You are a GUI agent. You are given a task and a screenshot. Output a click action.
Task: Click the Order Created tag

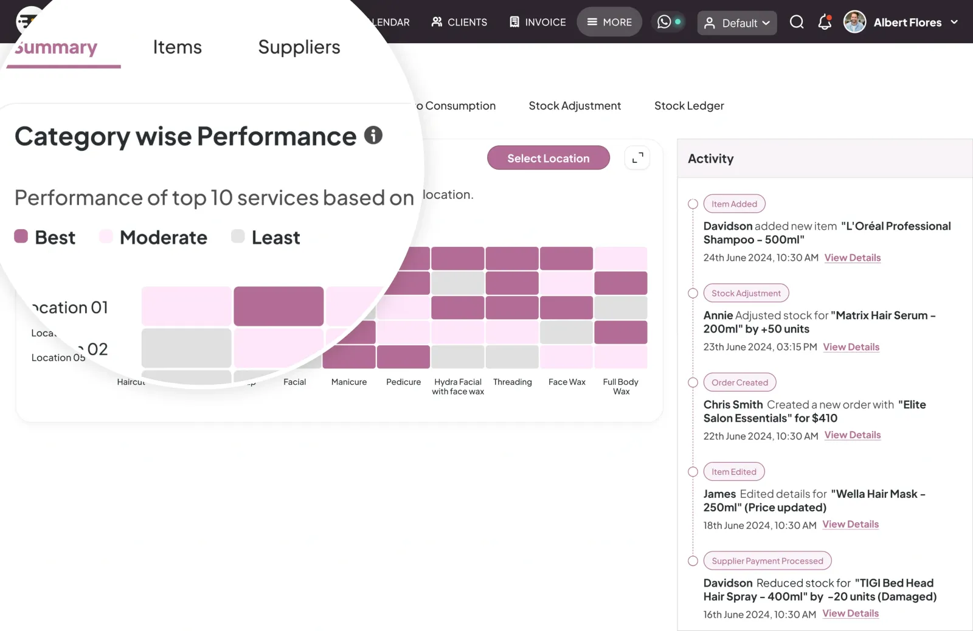tap(740, 383)
